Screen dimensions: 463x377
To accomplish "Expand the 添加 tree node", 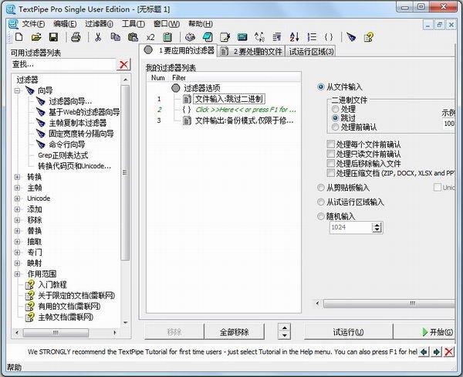I will click(x=18, y=209).
